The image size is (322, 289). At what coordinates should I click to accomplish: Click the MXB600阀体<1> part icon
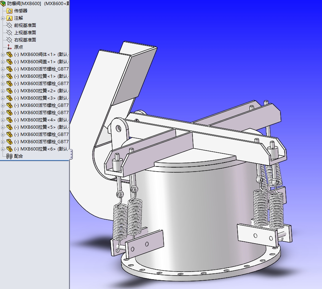(9, 55)
